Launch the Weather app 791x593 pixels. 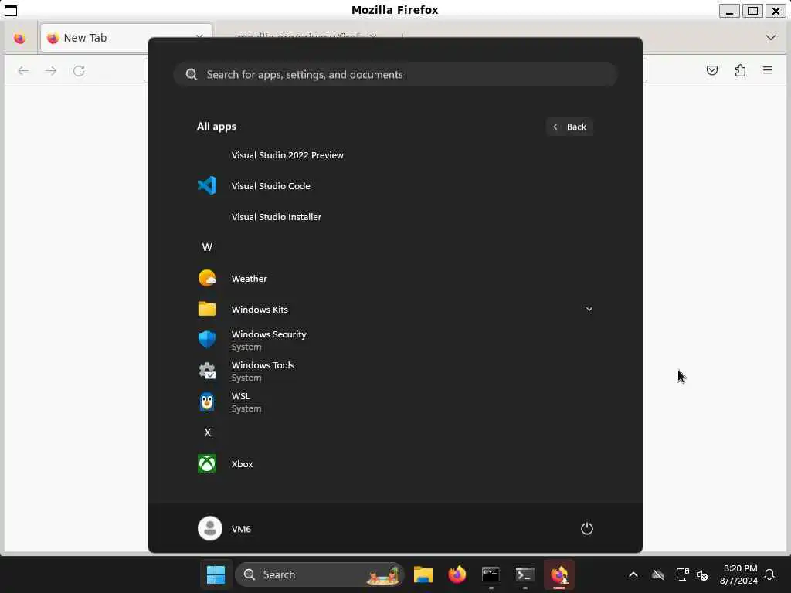[x=395, y=278]
